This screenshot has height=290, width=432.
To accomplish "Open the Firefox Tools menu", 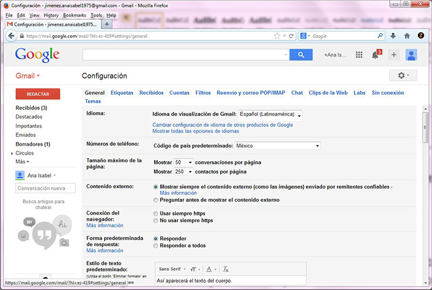I will coord(96,15).
